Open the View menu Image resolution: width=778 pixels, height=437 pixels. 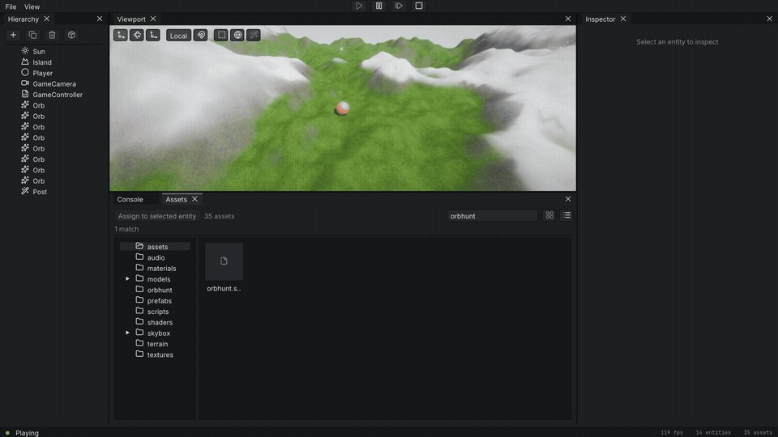(x=32, y=6)
